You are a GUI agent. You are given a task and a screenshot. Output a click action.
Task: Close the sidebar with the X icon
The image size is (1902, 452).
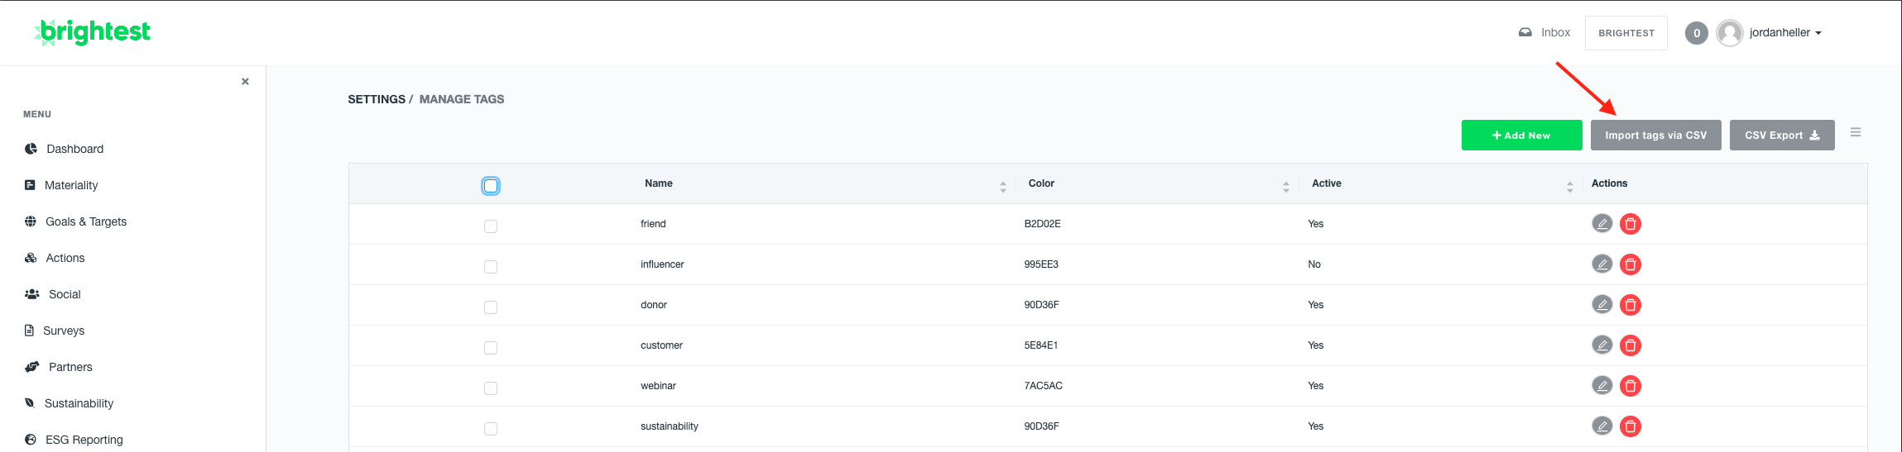[x=245, y=81]
